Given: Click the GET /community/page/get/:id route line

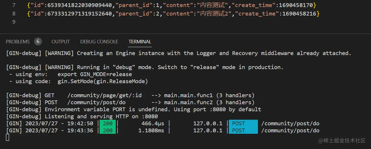Looking at the screenshot, I should [x=130, y=95].
